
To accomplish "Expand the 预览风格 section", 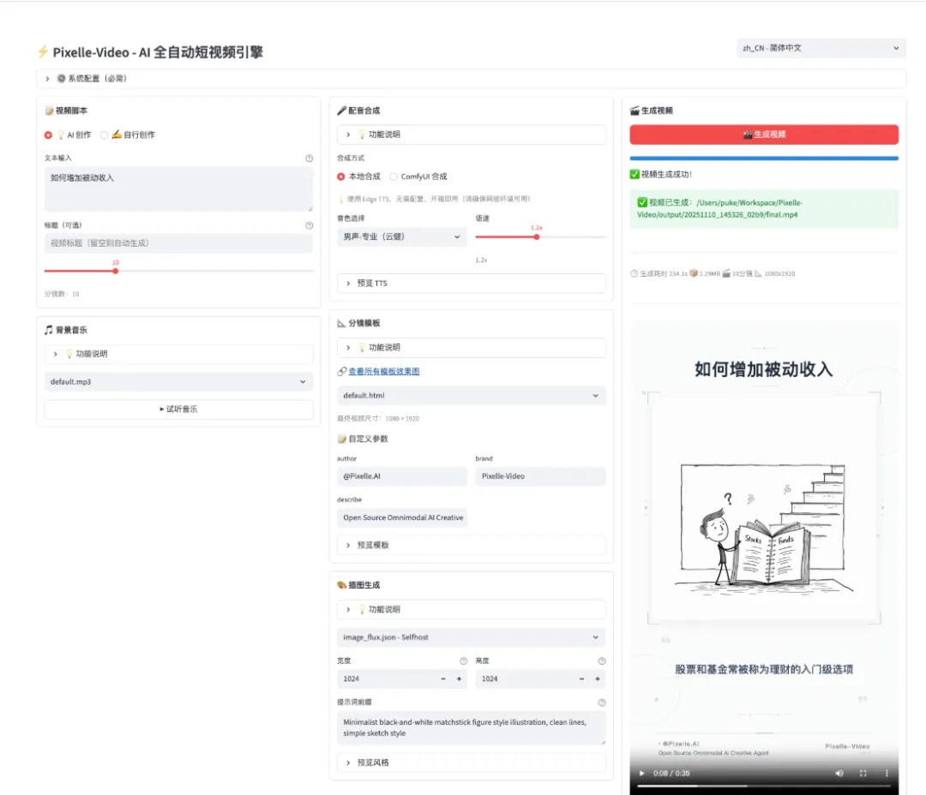I will click(x=472, y=762).
